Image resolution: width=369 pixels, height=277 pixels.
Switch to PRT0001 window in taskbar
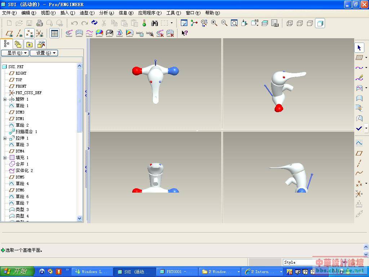[x=177, y=272]
